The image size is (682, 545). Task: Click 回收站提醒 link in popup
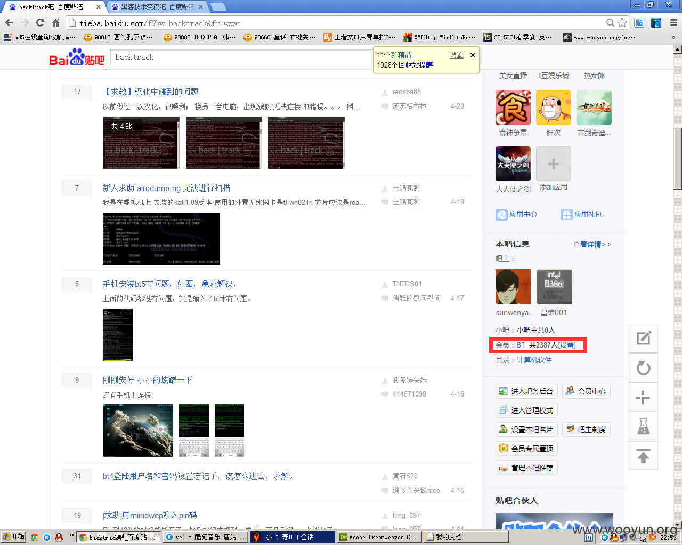(x=416, y=65)
